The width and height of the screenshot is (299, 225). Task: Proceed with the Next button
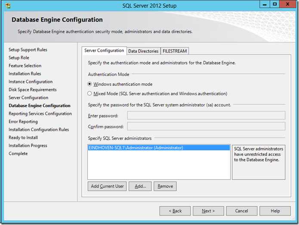pos(208,211)
